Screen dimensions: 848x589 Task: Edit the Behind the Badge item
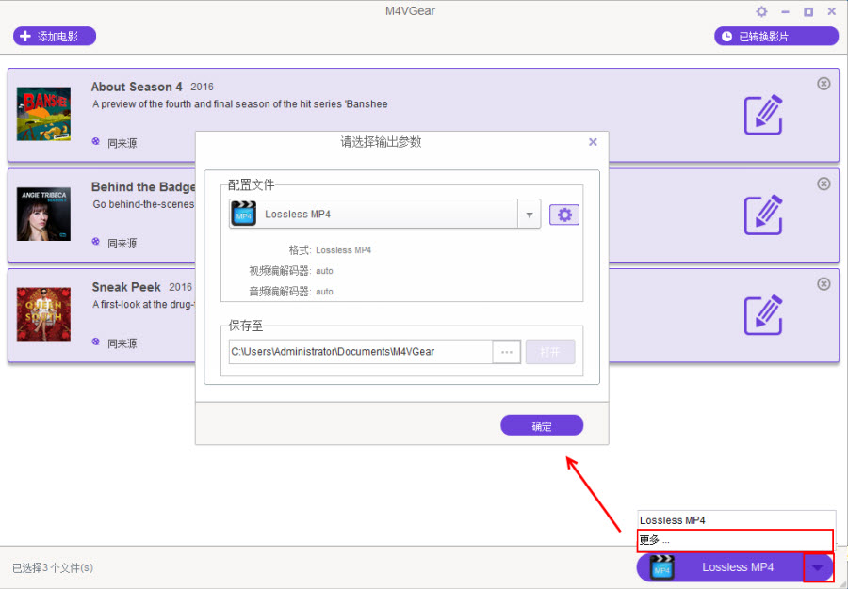763,215
